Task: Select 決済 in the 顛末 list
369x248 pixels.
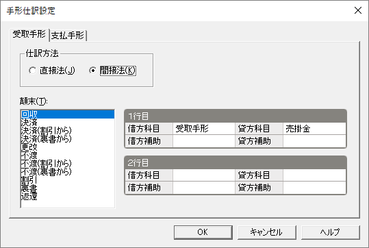Action: (68, 123)
